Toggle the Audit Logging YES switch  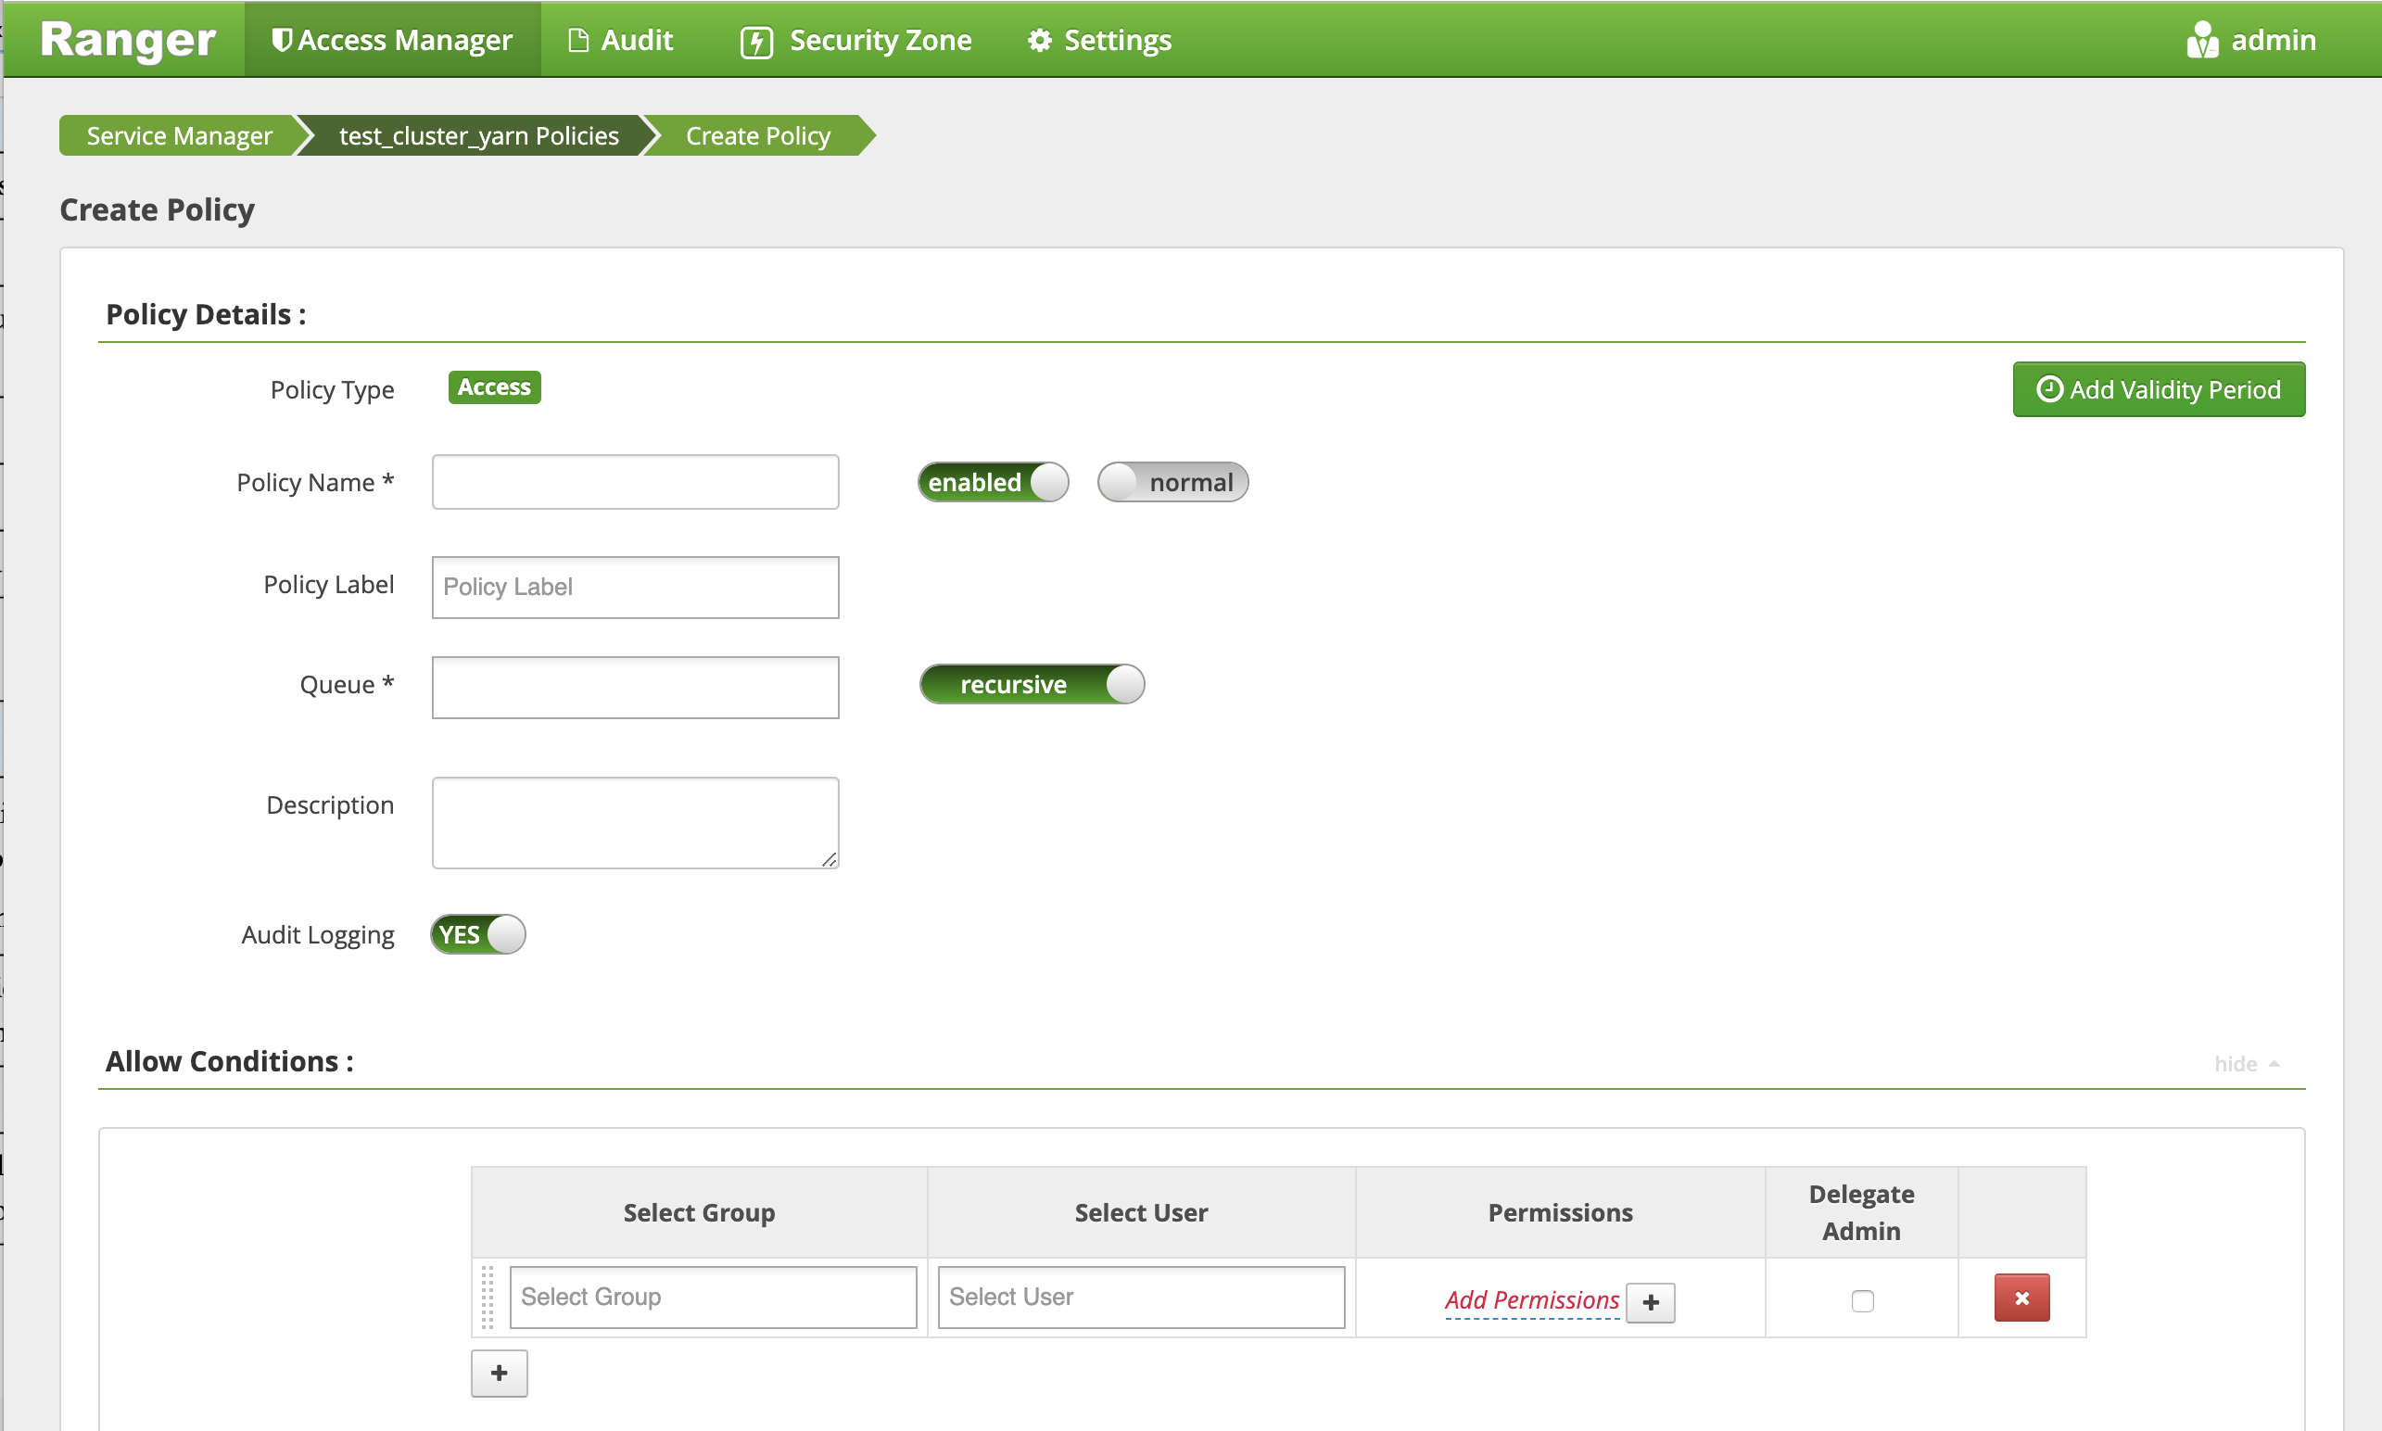[x=478, y=934]
